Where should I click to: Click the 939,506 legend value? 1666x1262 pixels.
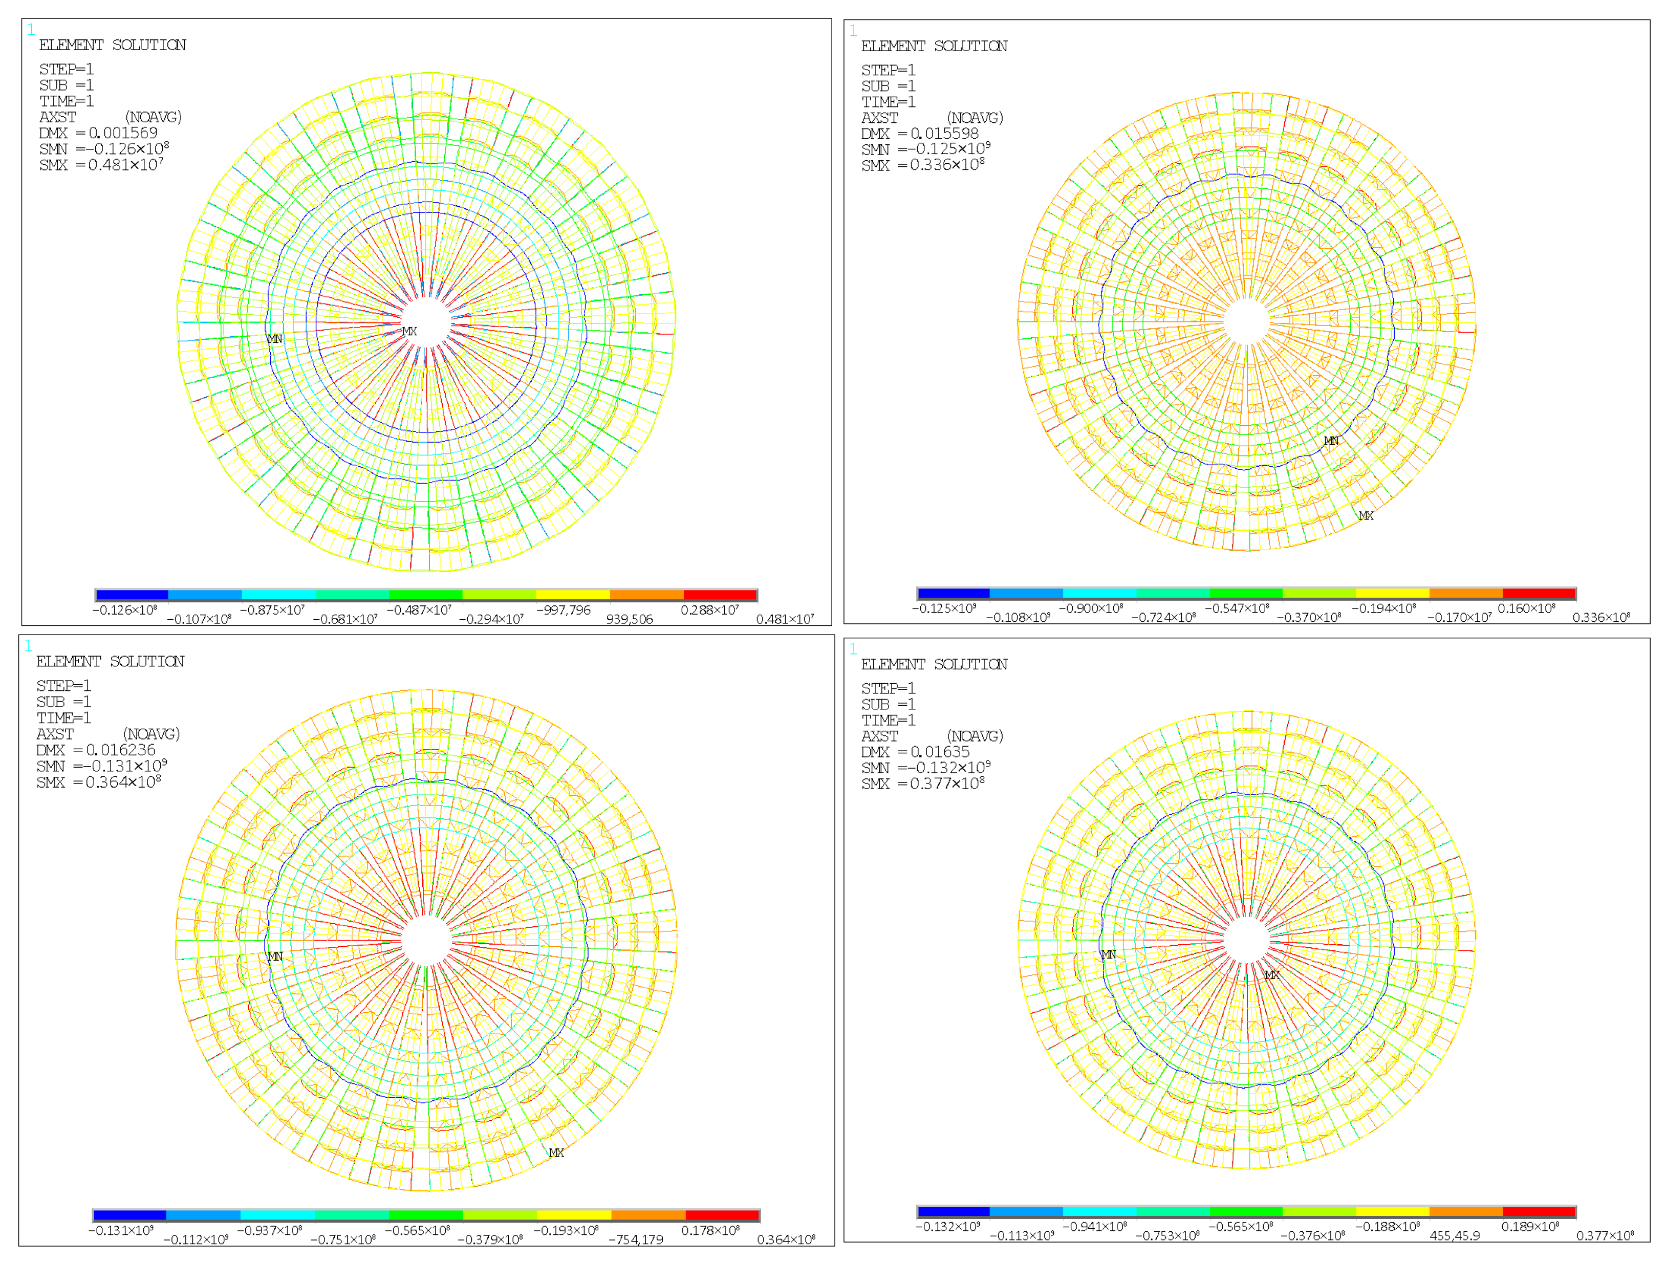click(x=629, y=620)
